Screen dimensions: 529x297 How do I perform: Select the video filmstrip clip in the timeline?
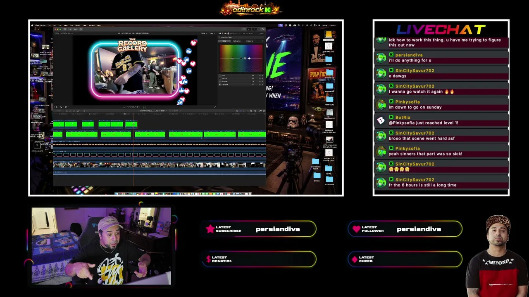(x=159, y=165)
